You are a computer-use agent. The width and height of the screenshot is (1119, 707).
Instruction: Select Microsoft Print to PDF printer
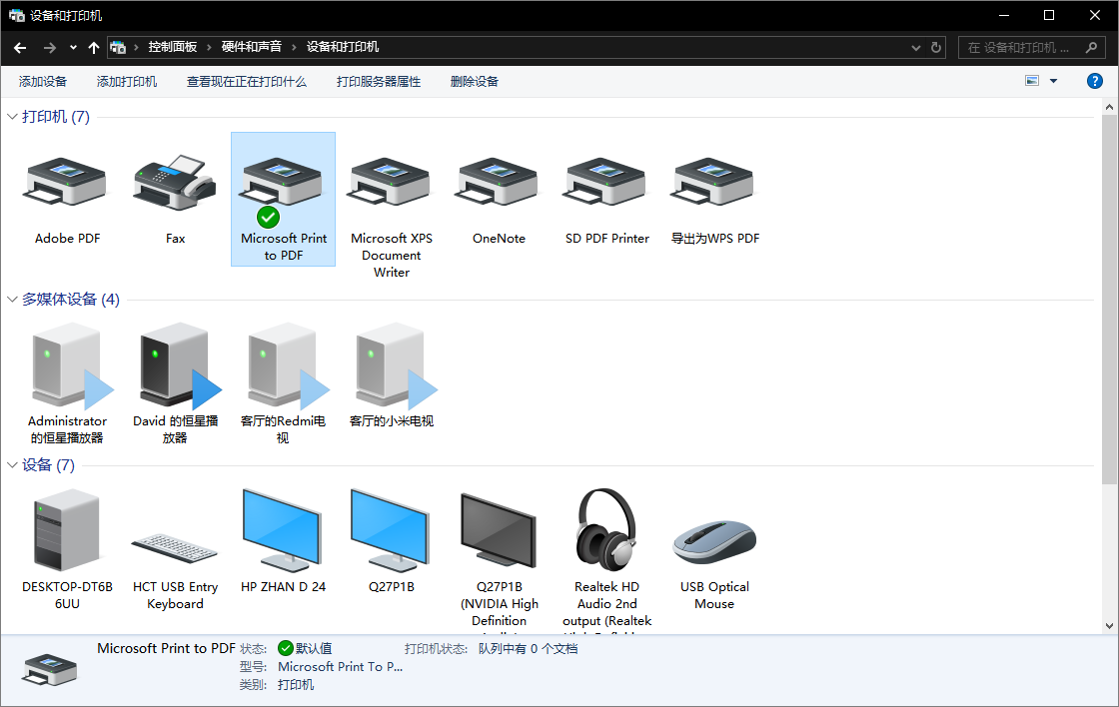[284, 199]
